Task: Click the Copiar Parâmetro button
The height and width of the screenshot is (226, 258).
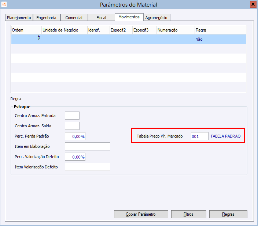Action: pyautogui.click(x=141, y=214)
